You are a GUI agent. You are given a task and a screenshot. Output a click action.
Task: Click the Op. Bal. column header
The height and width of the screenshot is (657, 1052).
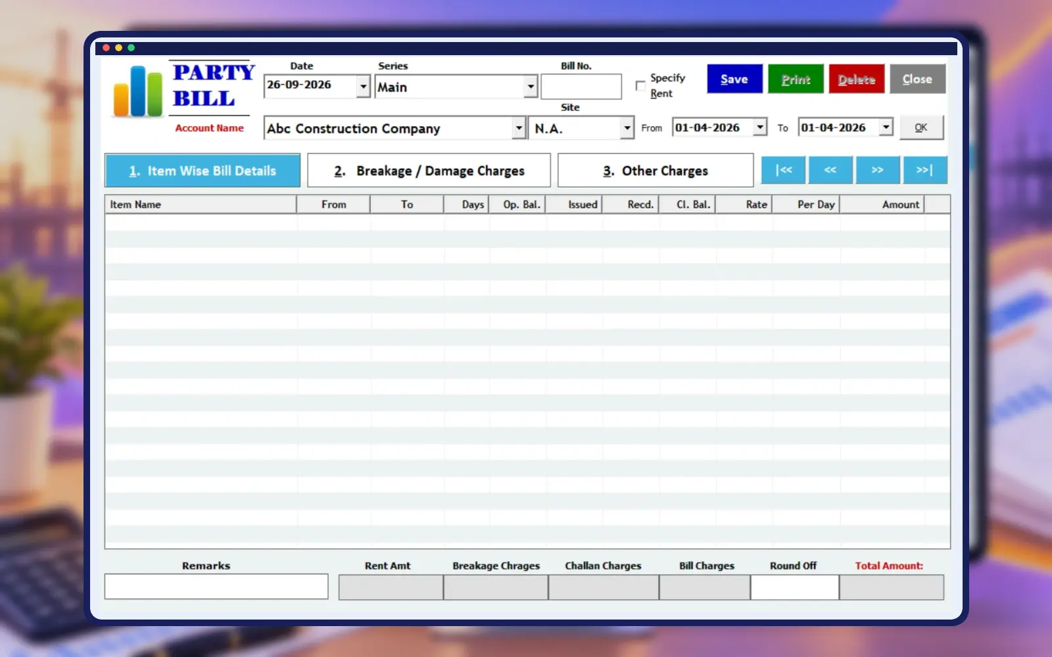[517, 204]
